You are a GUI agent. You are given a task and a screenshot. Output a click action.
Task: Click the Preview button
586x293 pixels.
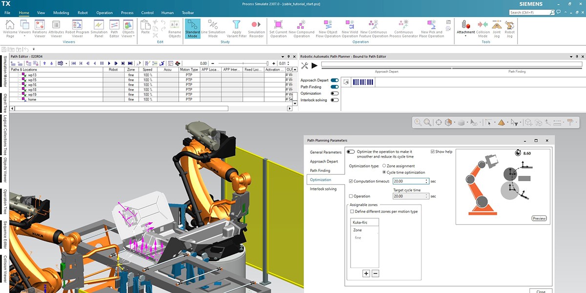(539, 218)
